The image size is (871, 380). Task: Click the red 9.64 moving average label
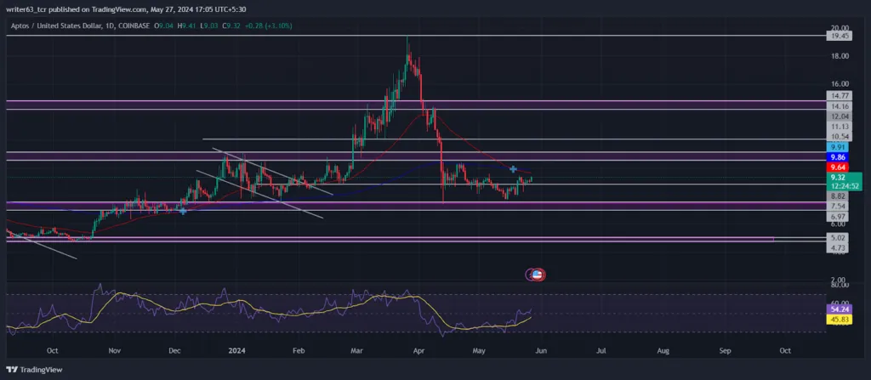[837, 167]
